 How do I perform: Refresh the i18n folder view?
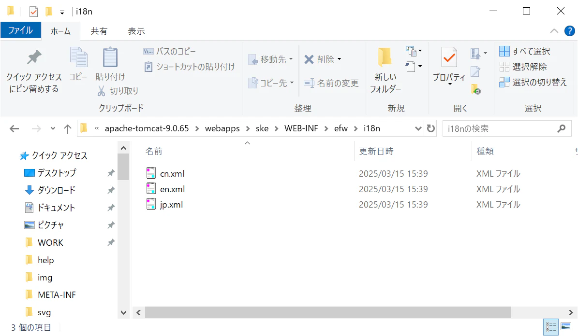(430, 128)
